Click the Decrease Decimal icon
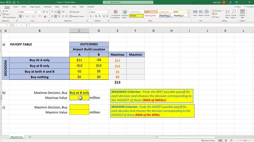The height and width of the screenshot is (142, 254). (x=107, y=16)
